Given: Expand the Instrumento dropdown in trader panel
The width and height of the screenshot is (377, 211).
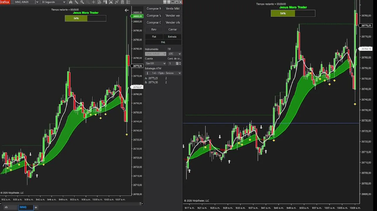Looking at the screenshot, I should [156, 54].
